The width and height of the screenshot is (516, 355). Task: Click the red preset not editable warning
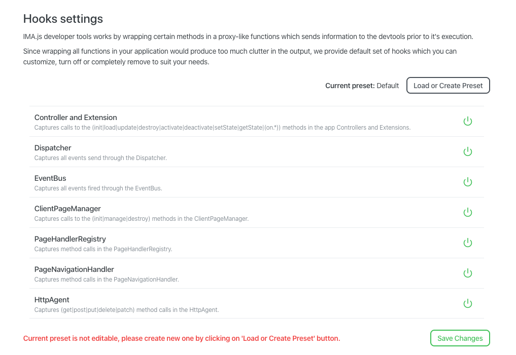[182, 339]
